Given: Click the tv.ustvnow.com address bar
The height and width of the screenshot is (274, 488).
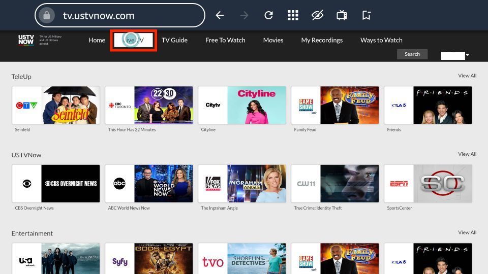Looking at the screenshot, I should click(x=120, y=15).
